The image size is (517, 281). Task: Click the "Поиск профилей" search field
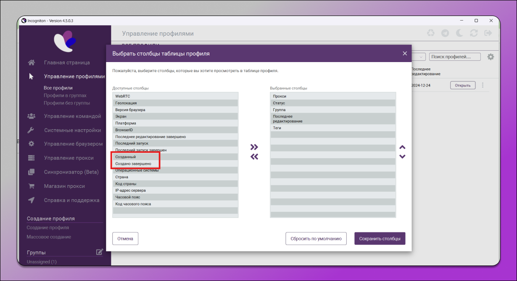click(x=455, y=57)
